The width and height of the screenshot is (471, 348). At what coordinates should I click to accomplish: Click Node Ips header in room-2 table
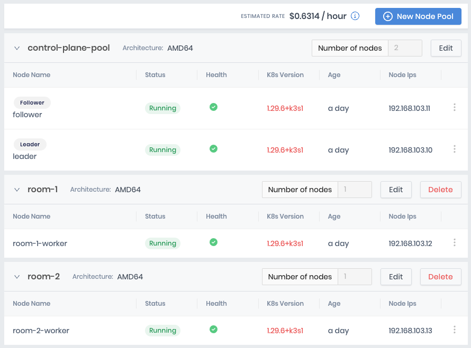pos(403,304)
